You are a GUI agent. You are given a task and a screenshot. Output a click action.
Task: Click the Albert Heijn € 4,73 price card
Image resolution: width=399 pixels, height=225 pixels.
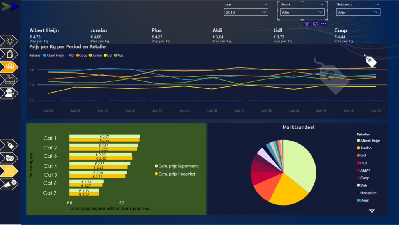point(44,35)
